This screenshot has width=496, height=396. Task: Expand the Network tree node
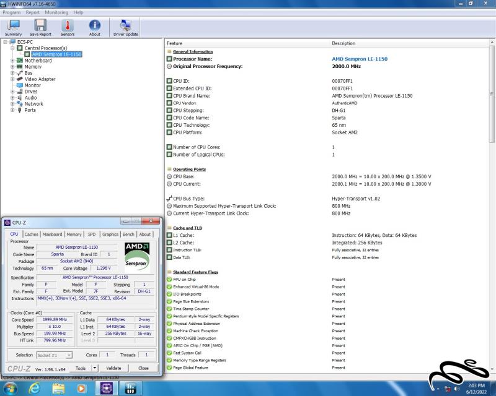click(12, 103)
